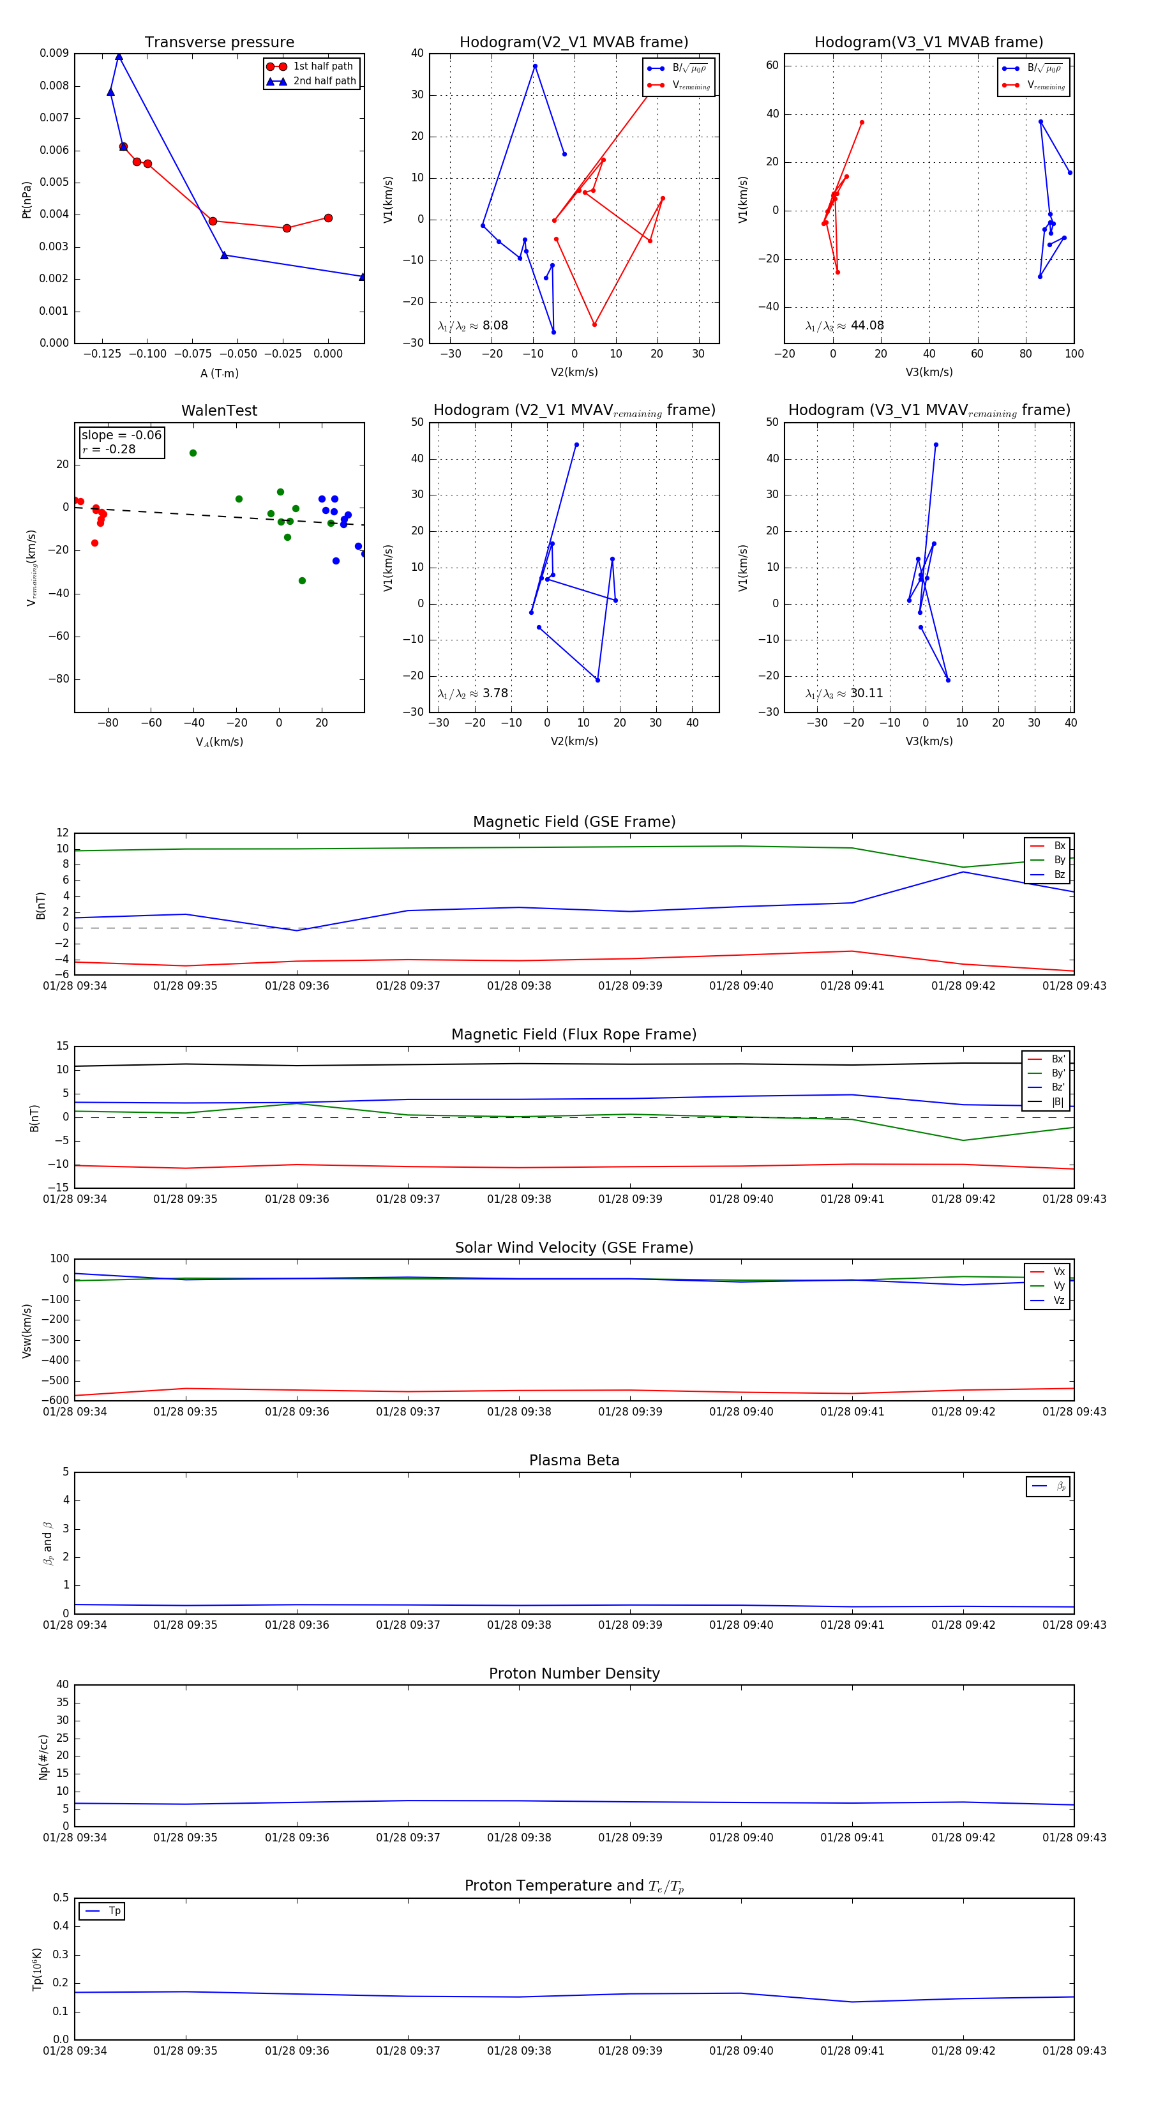The width and height of the screenshot is (1149, 2107).
Task: Select the 'Magnetic Field (Flux Rope Frame)' title
Action: coord(574,1035)
